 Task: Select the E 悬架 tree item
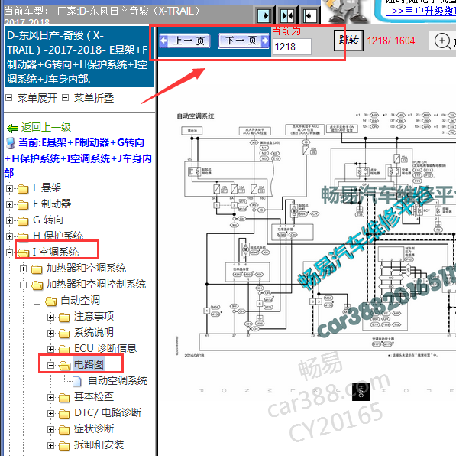47,187
